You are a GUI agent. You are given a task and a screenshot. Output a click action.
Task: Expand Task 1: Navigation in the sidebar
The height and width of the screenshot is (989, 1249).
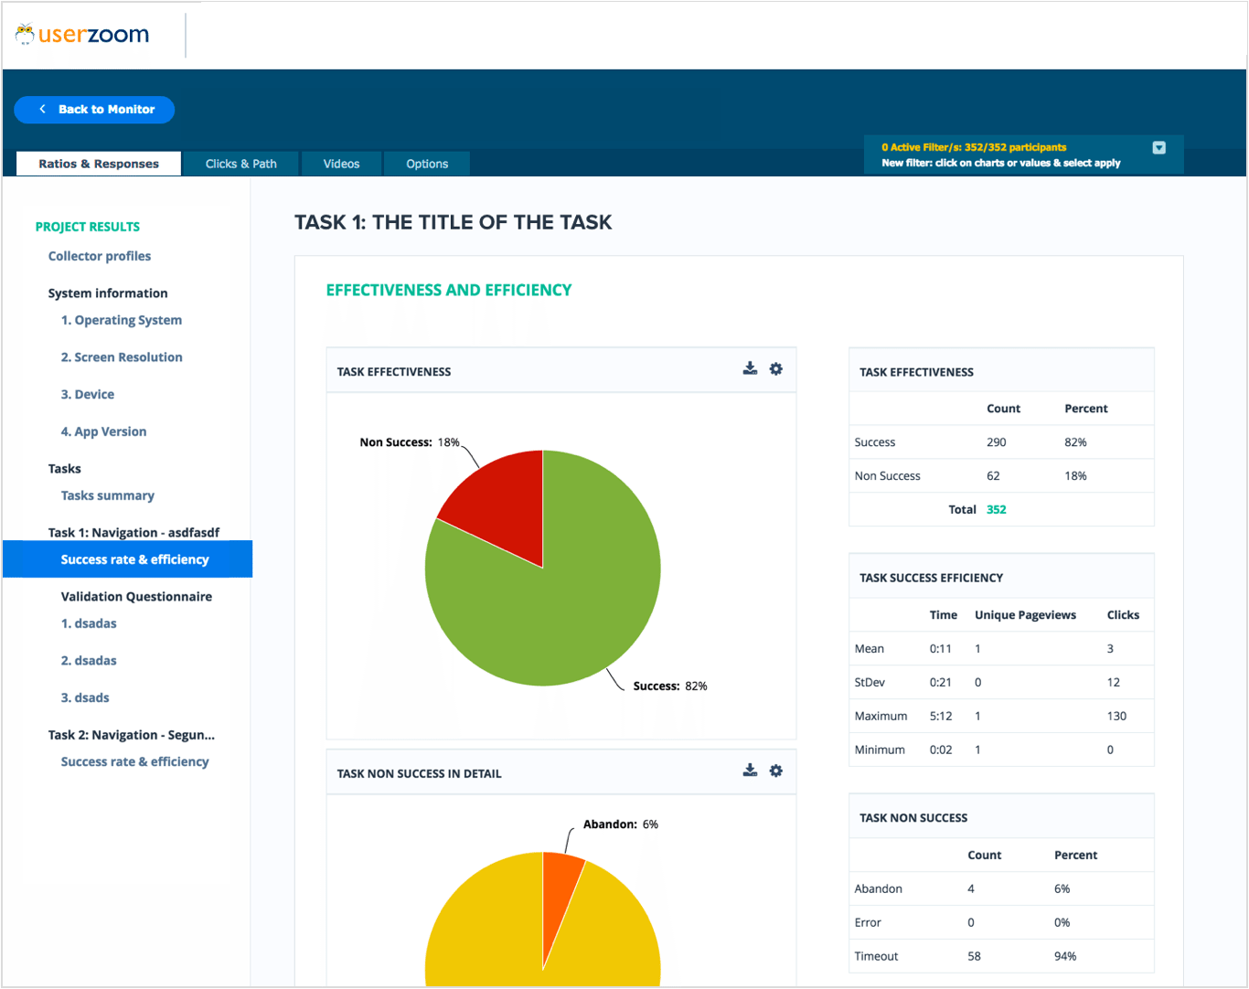pyautogui.click(x=133, y=532)
